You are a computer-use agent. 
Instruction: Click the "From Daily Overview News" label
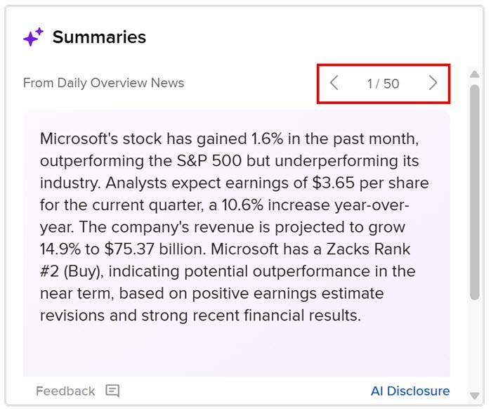click(x=103, y=83)
